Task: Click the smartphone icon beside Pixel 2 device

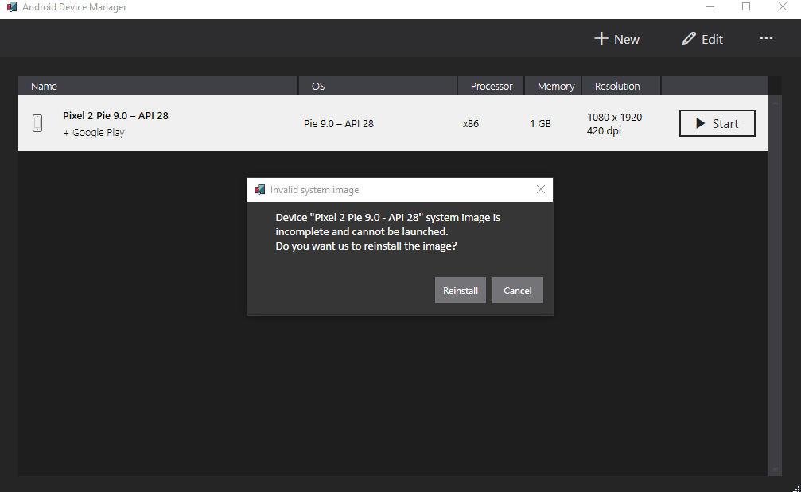Action: (x=37, y=123)
